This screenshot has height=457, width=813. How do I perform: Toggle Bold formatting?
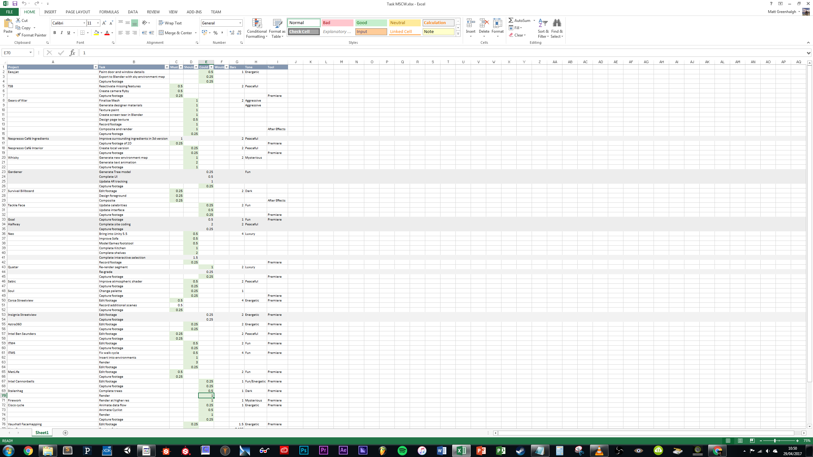pos(55,33)
